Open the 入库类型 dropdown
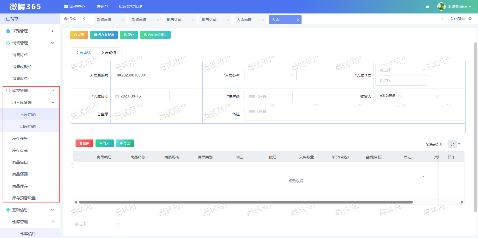The image size is (478, 238). tap(270, 75)
